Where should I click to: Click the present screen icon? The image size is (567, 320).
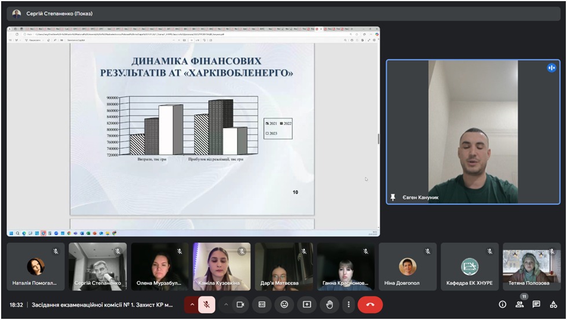[307, 304]
